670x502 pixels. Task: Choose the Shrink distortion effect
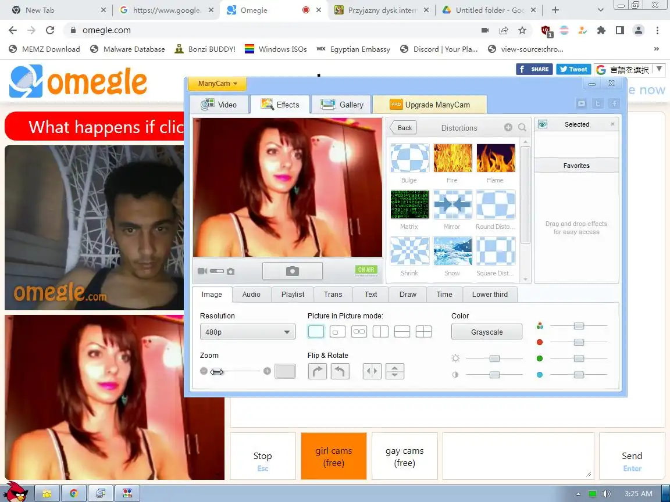pos(409,250)
